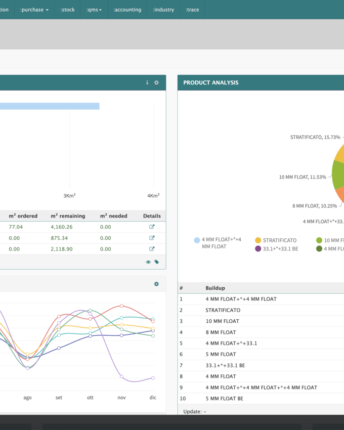Image resolution: width=344 pixels, height=430 pixels.
Task: Open details link for 875.34 remaining row
Action: [x=152, y=238]
